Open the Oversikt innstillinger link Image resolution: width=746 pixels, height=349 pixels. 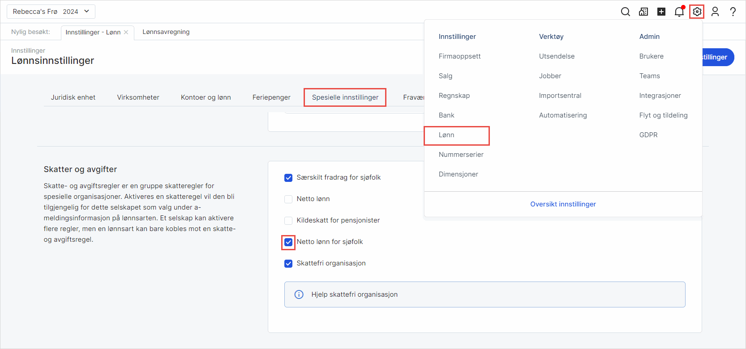(563, 204)
